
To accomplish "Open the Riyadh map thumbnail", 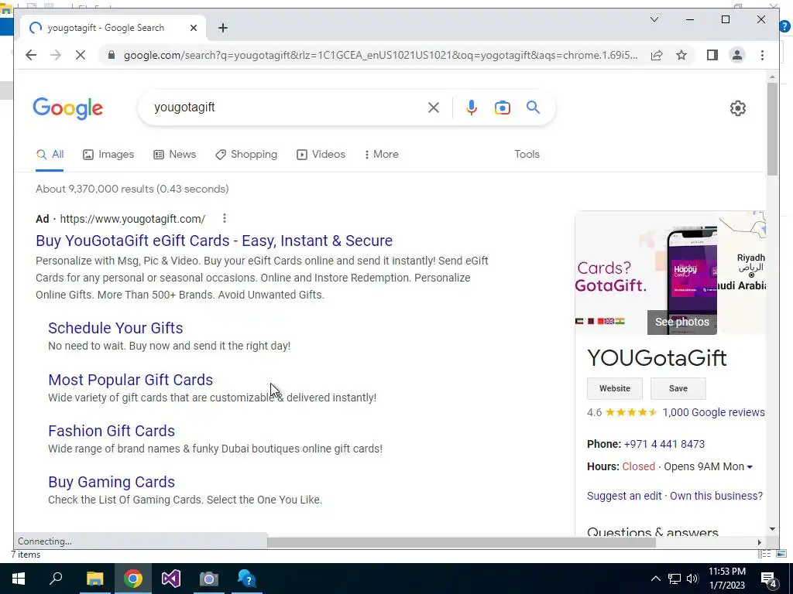I will click(742, 273).
